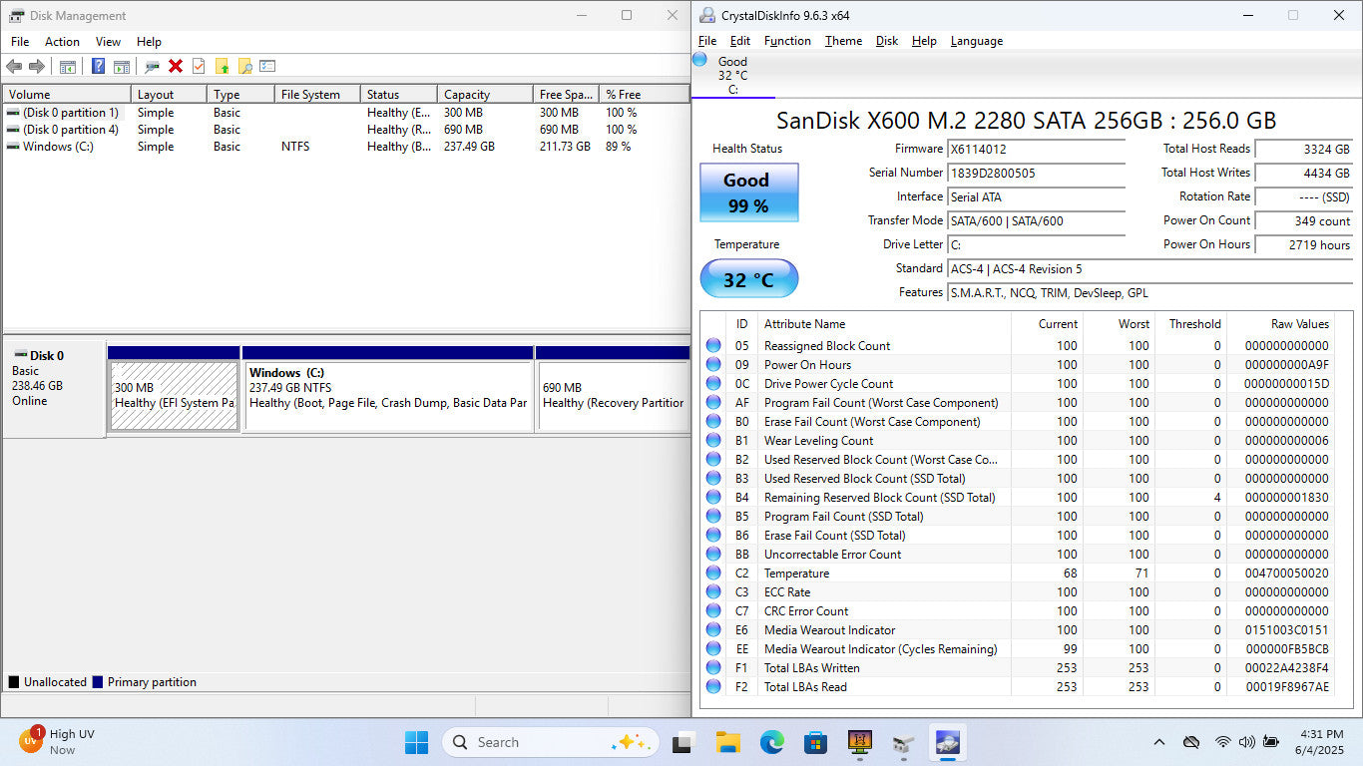Select the Windows (C:) row in volume list
The width and height of the screenshot is (1363, 766).
click(x=345, y=147)
